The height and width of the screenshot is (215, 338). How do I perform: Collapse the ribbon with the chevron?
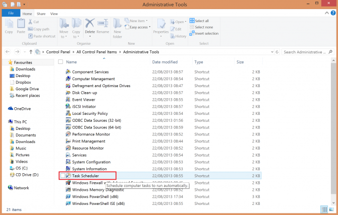tap(327, 13)
